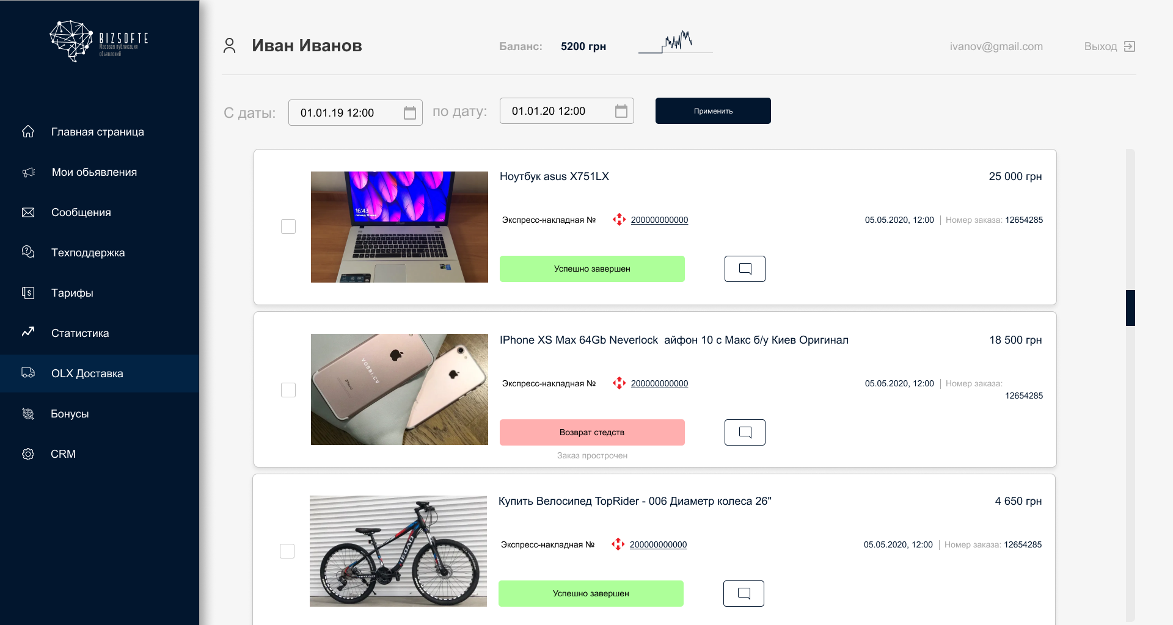Viewport: 1173px width, 625px height.
Task: Click the IPhone XS Max 64Gb Neverlock title
Action: coord(674,340)
